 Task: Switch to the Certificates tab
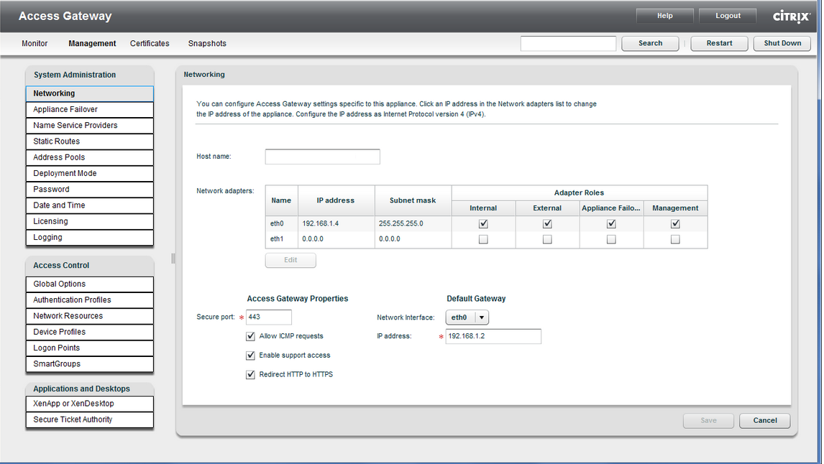pyautogui.click(x=150, y=44)
